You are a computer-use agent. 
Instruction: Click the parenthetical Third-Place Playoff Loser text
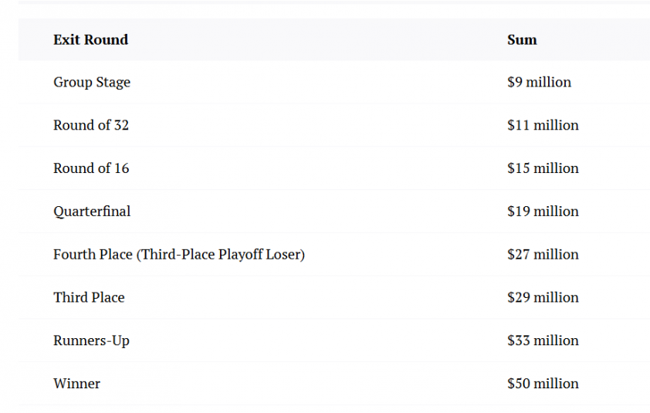point(221,254)
